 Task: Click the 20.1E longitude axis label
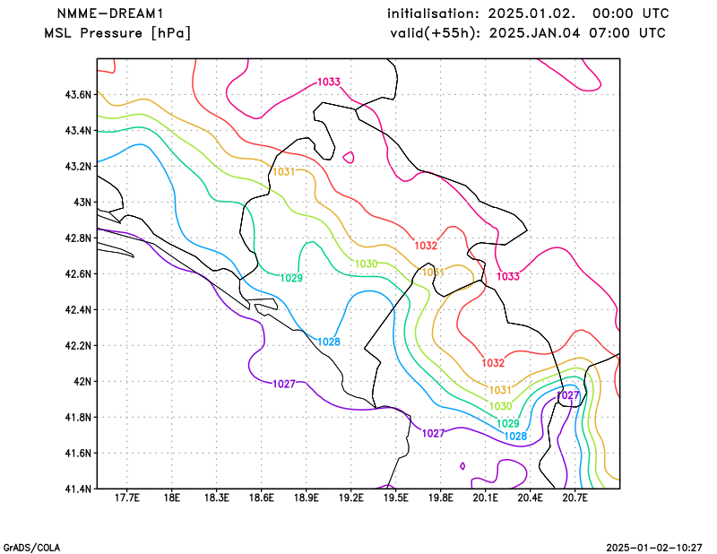click(x=485, y=498)
